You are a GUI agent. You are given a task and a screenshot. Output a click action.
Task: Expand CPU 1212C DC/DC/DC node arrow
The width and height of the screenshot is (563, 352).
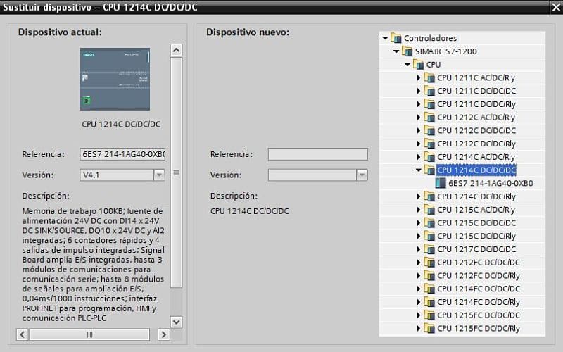pos(419,130)
